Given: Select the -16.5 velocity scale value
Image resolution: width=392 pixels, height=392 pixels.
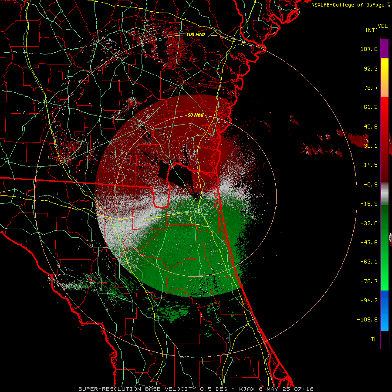Looking at the screenshot, I should 369,204.
